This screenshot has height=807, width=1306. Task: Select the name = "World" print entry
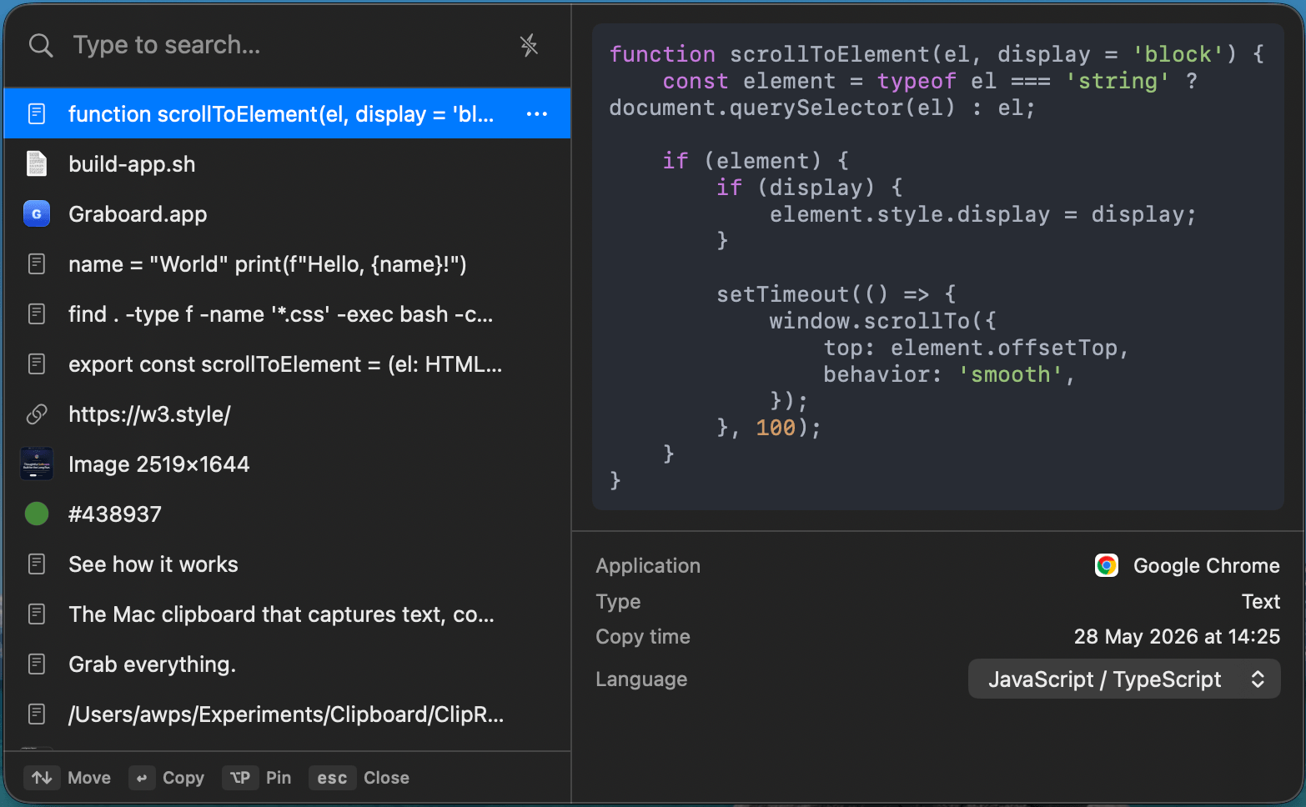point(287,264)
